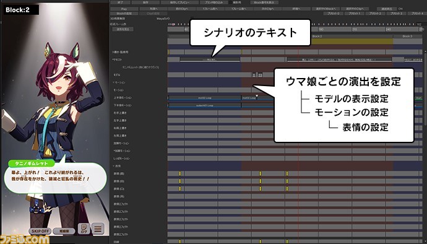Click the pink marker on the frame ruler

click(x=173, y=24)
